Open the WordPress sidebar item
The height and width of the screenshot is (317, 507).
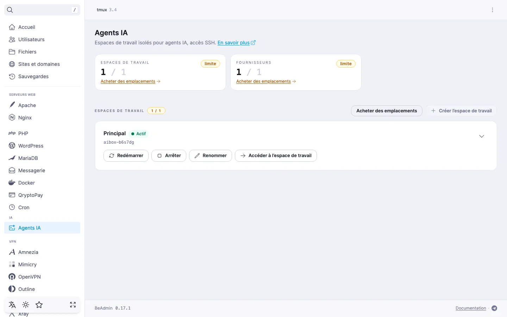pos(42,146)
